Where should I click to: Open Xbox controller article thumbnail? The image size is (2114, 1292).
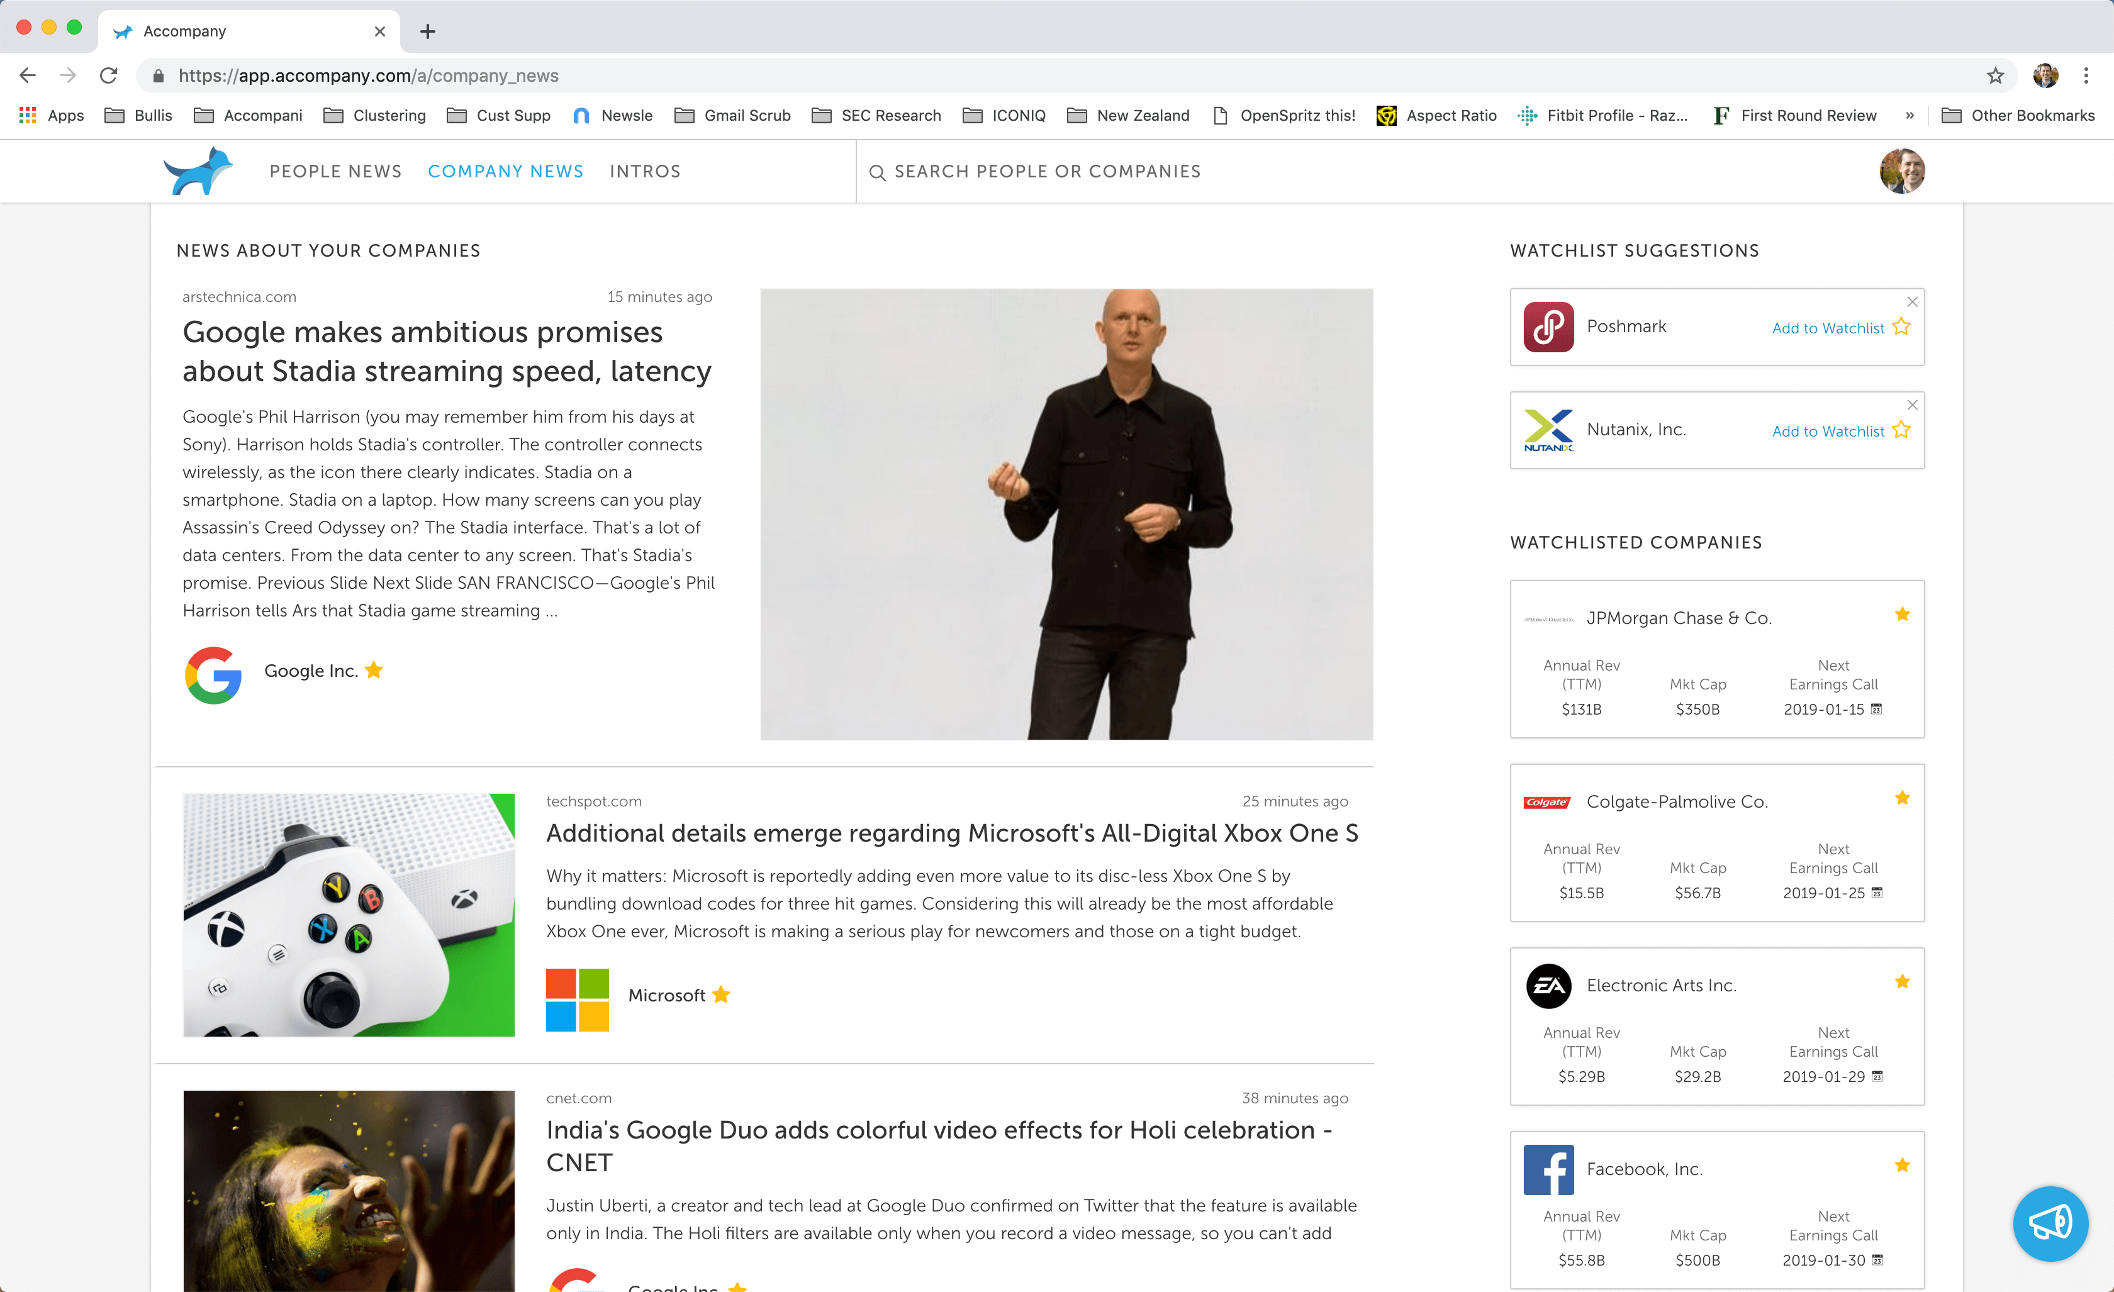click(349, 915)
